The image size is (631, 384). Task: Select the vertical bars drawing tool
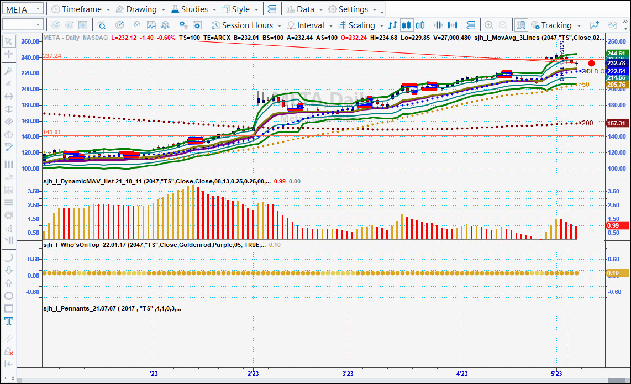8,164
